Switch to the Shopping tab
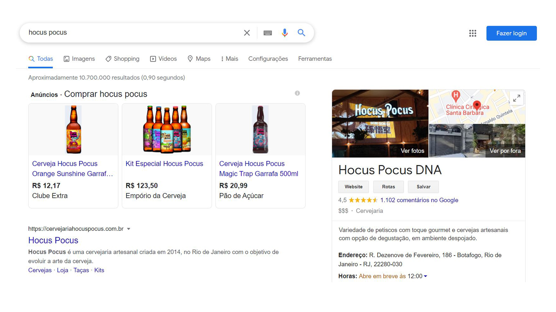Screen dimensions: 556x312 [122, 59]
